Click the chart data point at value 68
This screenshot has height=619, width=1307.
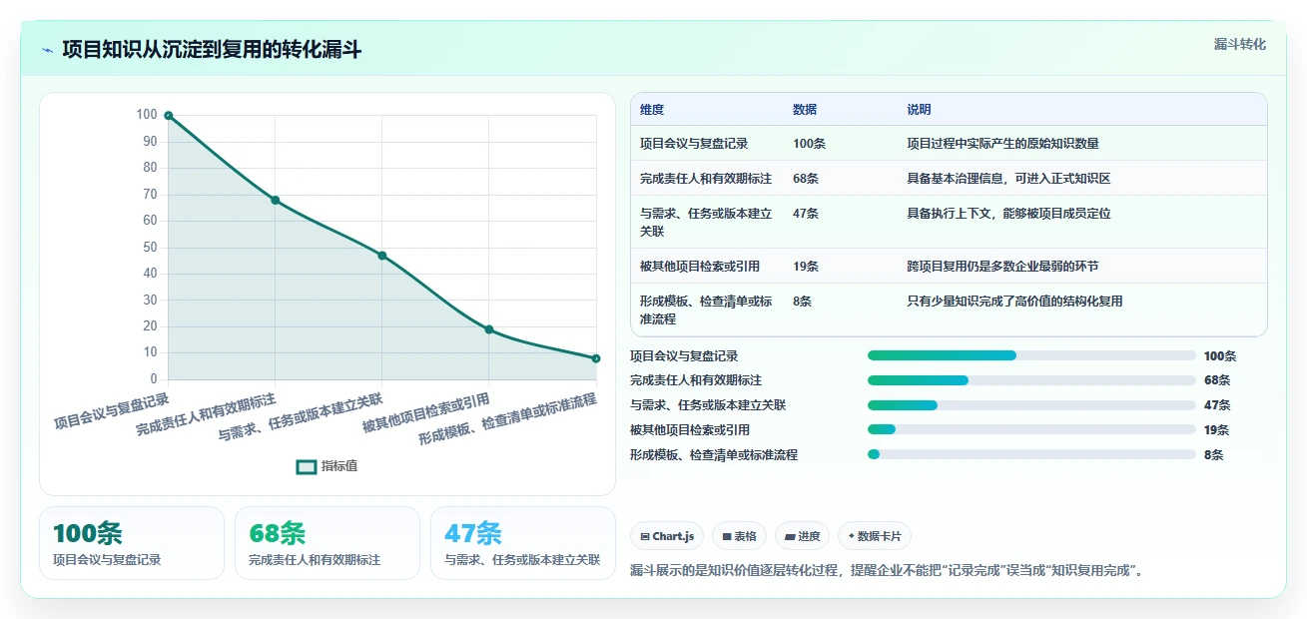click(275, 201)
